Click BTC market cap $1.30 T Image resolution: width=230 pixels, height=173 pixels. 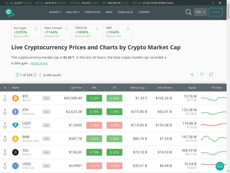click(141, 98)
